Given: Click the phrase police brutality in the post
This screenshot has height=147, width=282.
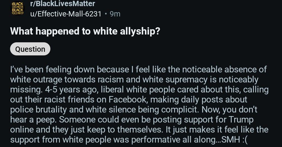Looking at the screenshot, I should [39, 110].
